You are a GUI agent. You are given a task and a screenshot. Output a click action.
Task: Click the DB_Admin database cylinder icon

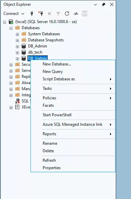point(24,46)
